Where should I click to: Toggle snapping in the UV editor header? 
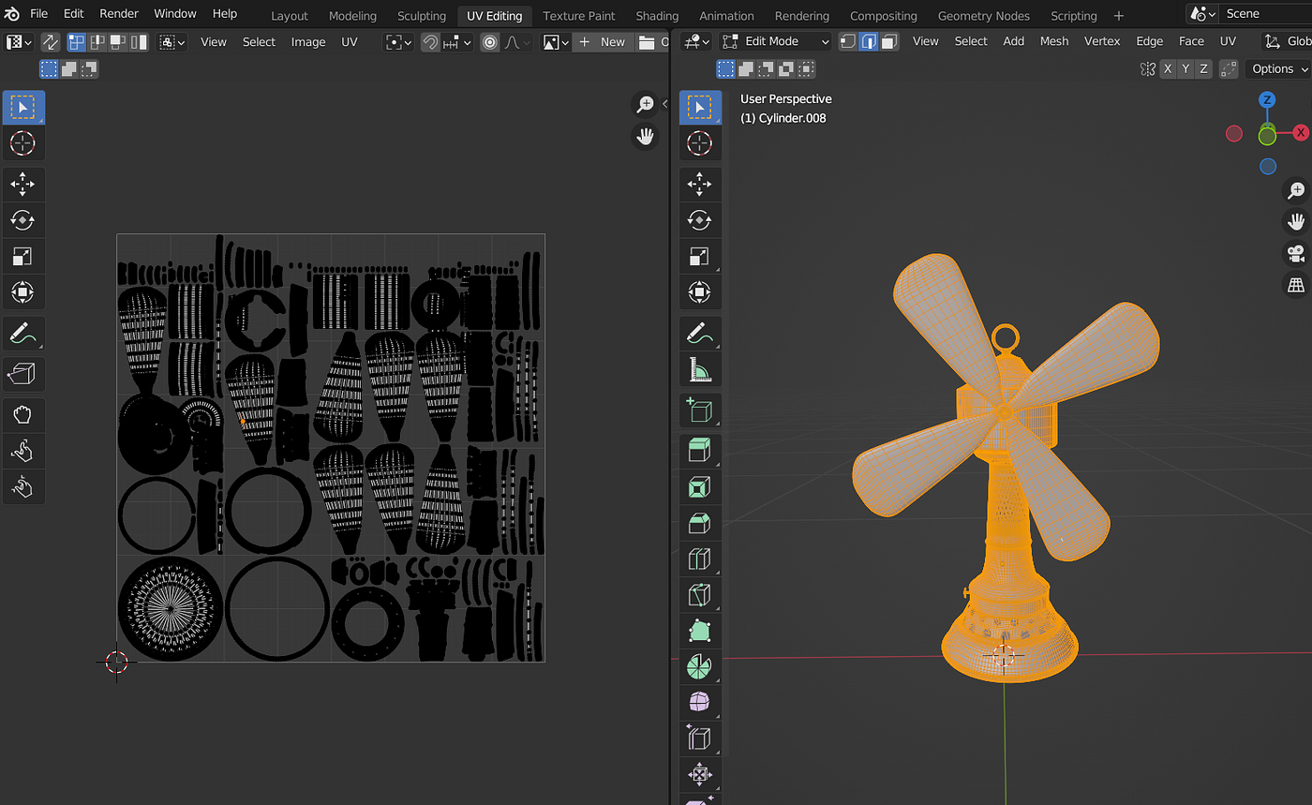click(430, 42)
